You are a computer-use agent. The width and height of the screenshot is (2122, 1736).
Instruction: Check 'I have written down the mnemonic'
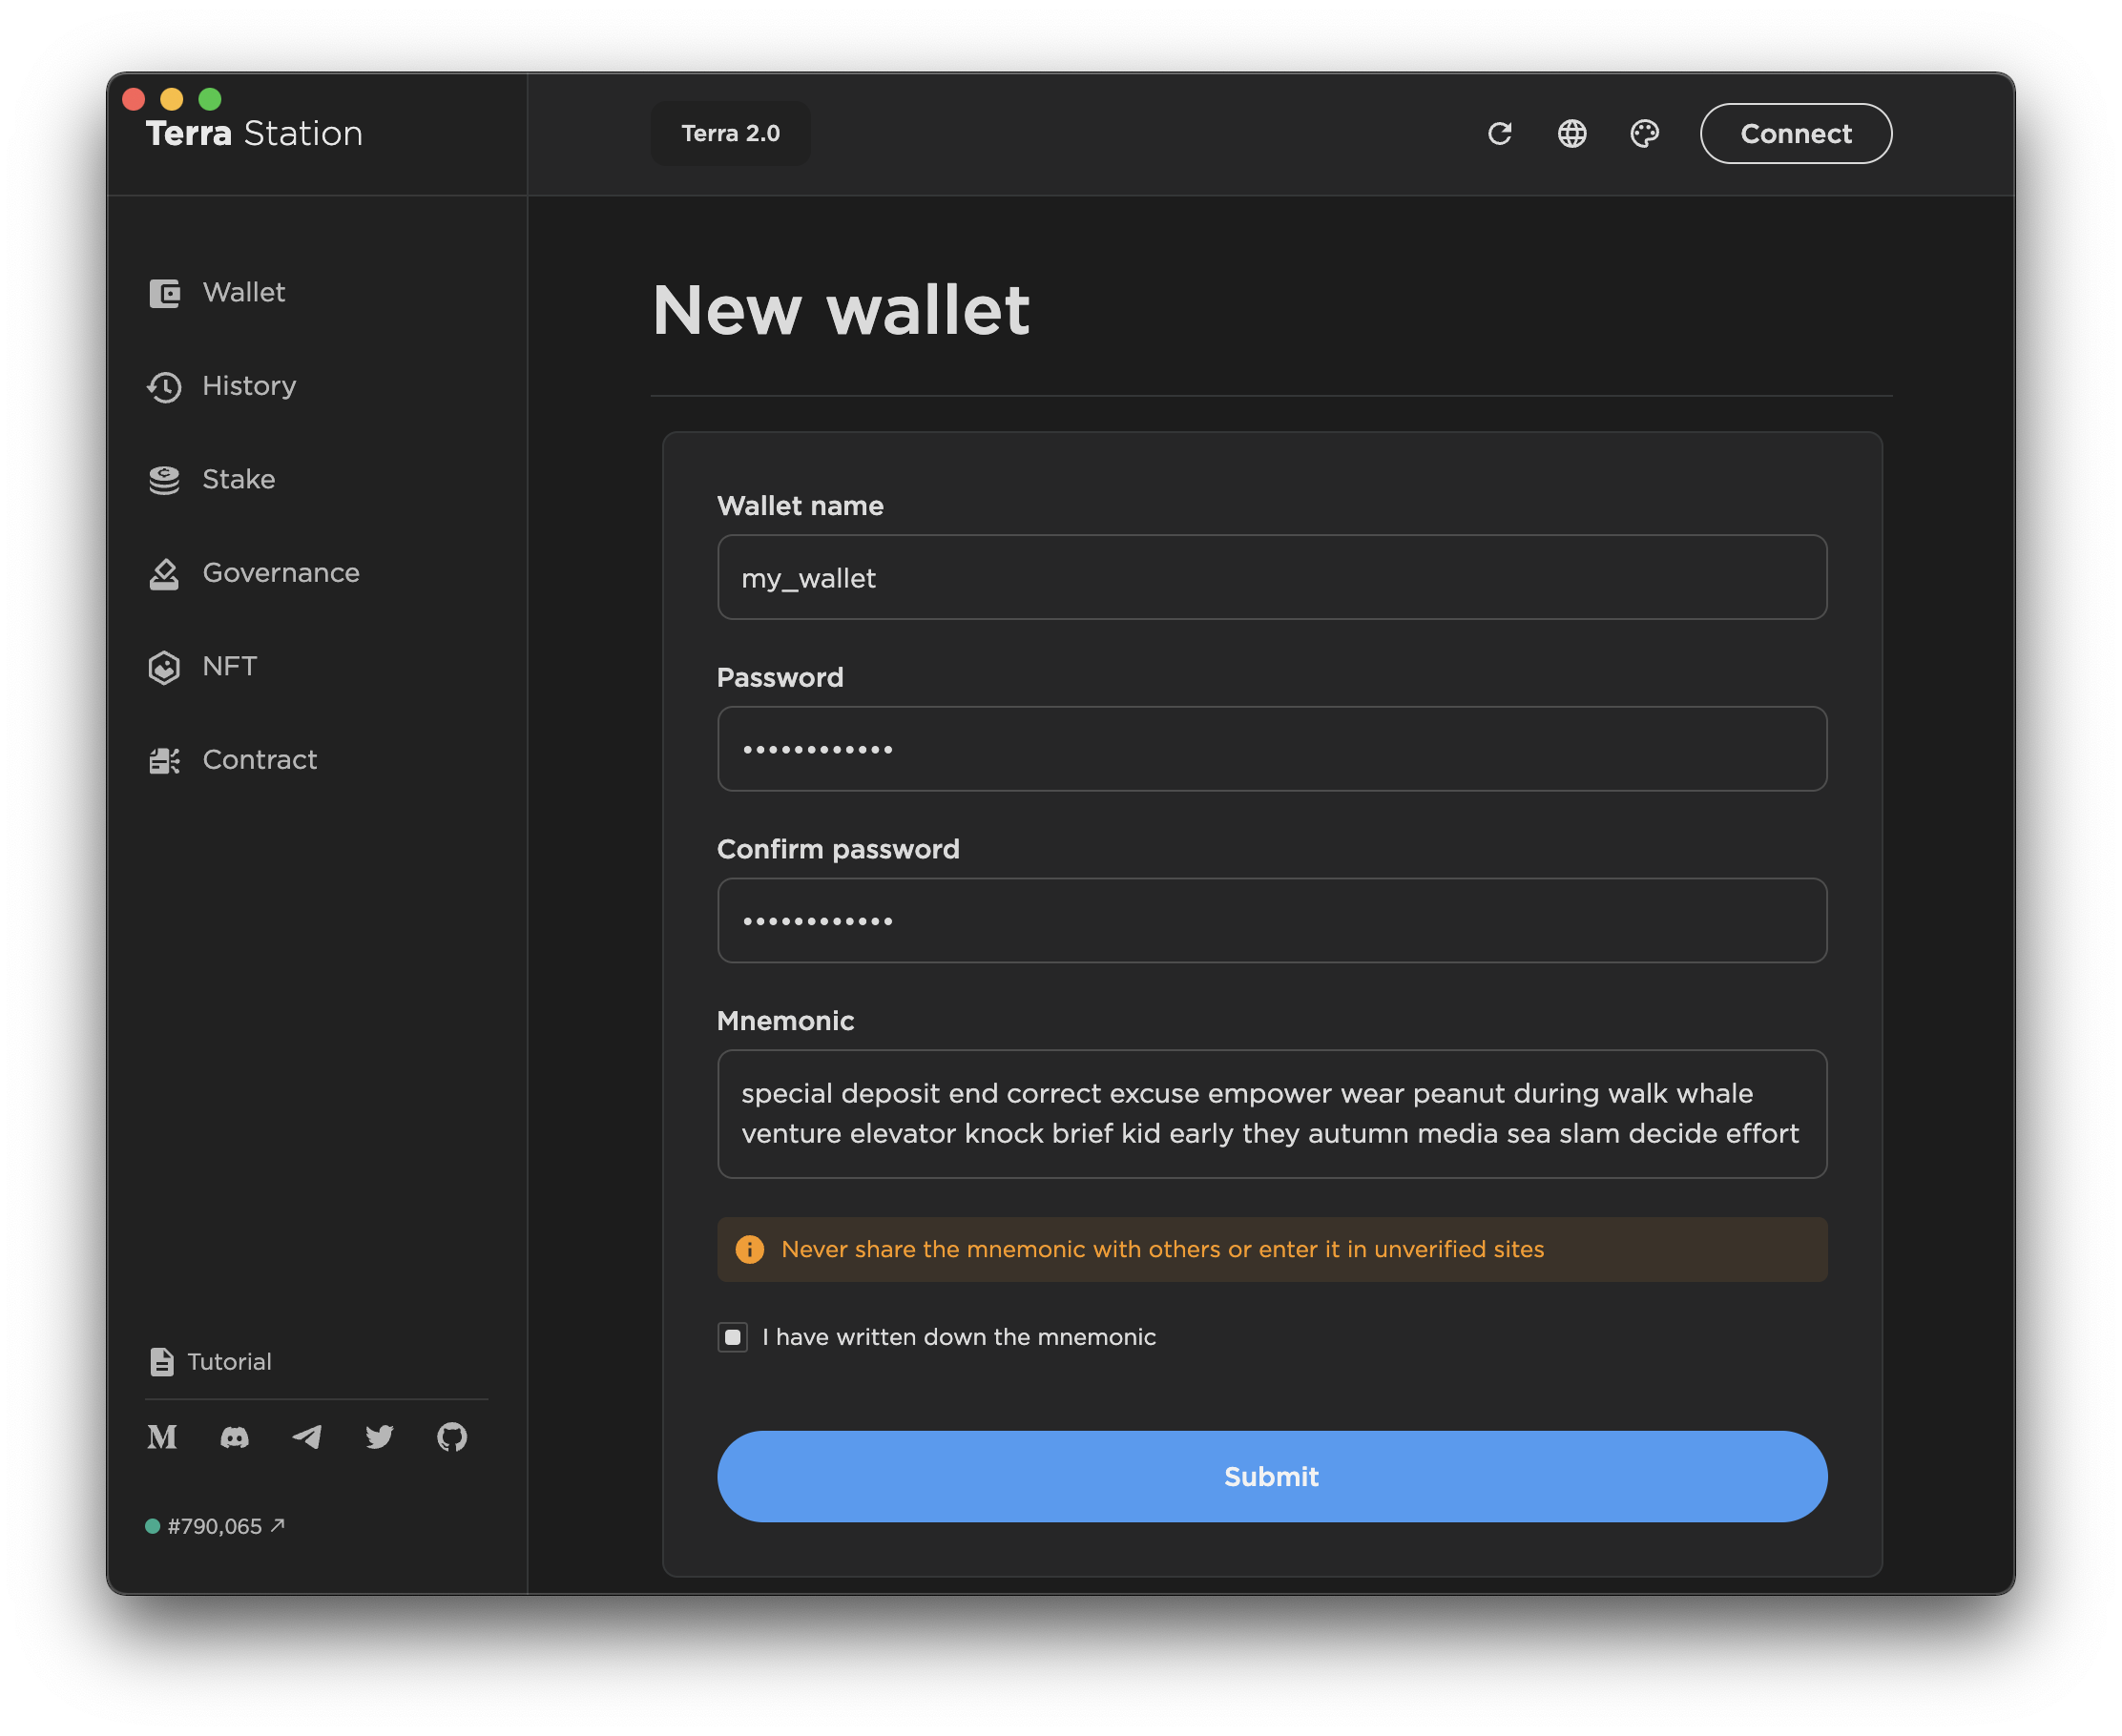pyautogui.click(x=733, y=1337)
